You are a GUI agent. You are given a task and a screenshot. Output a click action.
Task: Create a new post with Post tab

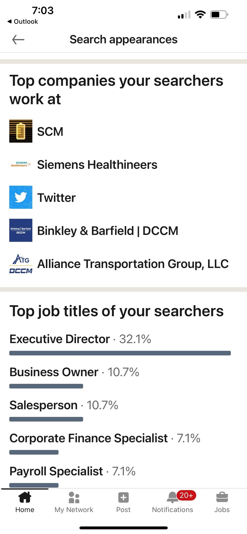point(123,502)
